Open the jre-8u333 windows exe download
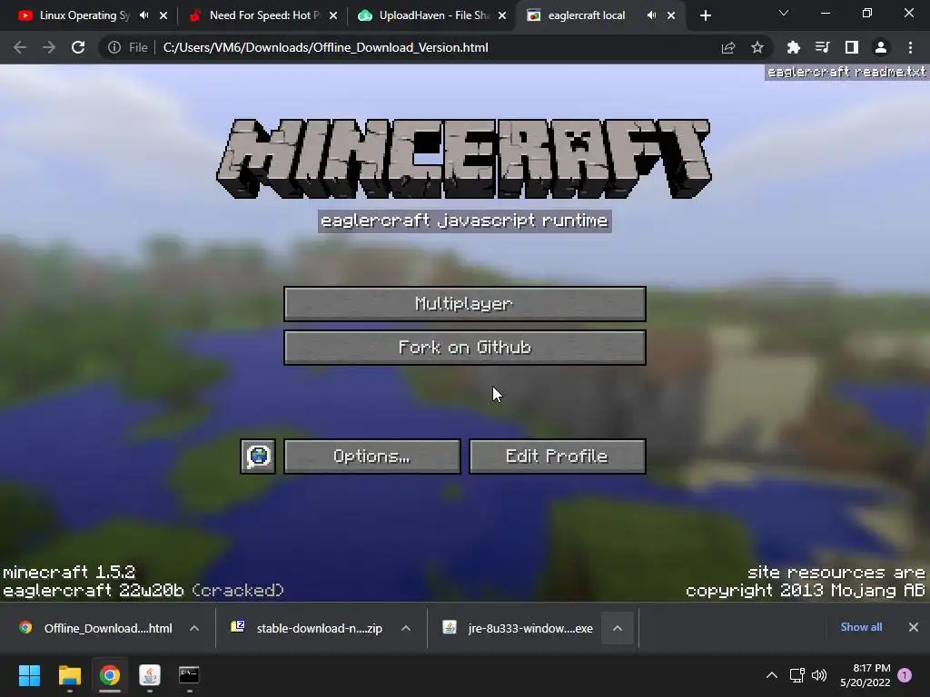Viewport: 930px width, 697px height. [519, 628]
